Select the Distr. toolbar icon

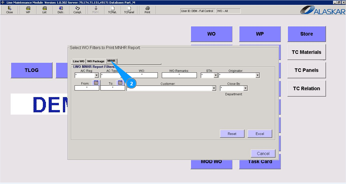61,10
